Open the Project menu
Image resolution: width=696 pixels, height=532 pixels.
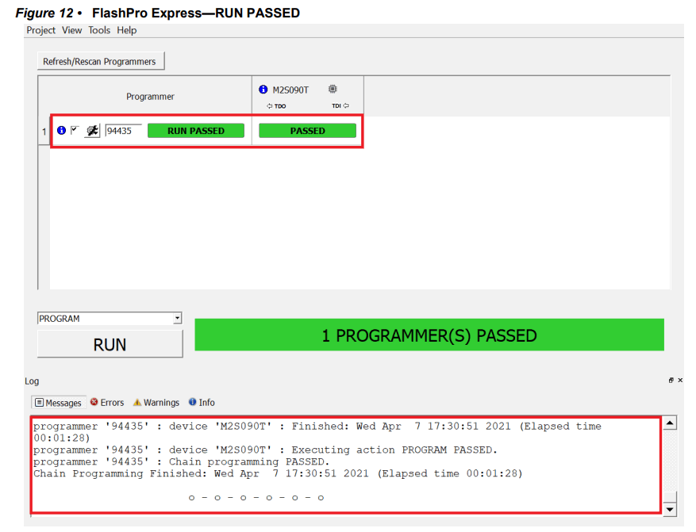click(40, 30)
